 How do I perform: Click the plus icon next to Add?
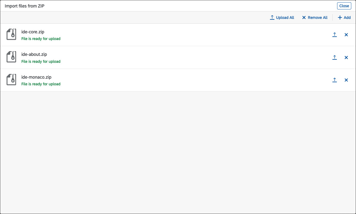pos(340,17)
